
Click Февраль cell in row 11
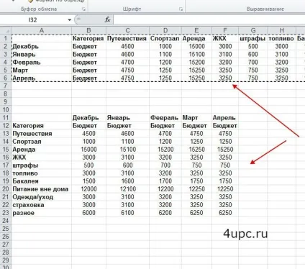click(165, 118)
